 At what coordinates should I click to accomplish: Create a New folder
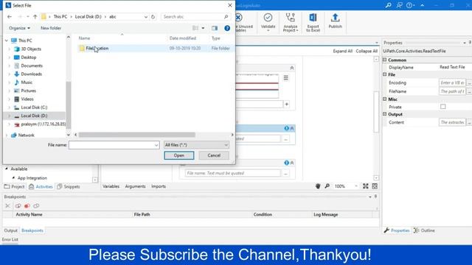pyautogui.click(x=51, y=28)
